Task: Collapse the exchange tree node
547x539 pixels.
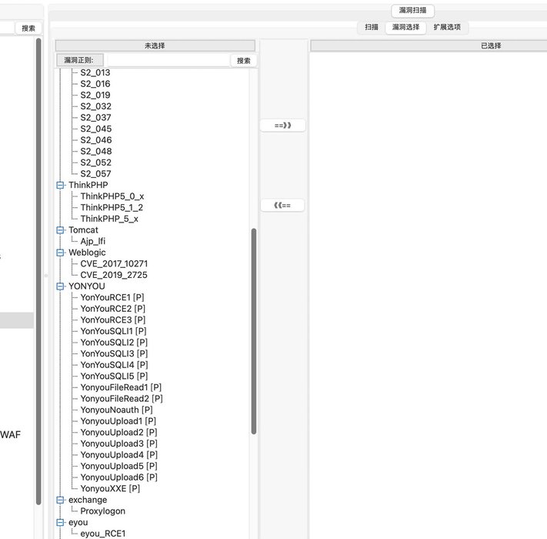Action: tap(61, 500)
